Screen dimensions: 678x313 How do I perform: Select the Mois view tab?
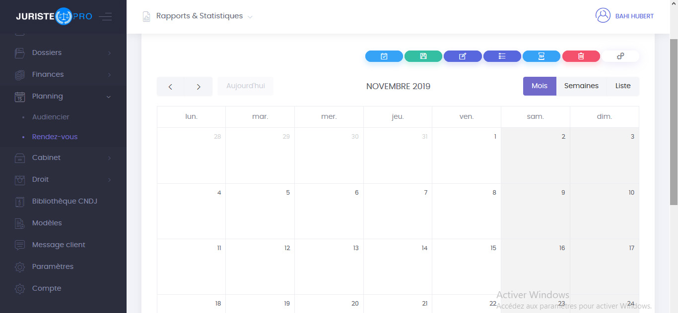[540, 86]
